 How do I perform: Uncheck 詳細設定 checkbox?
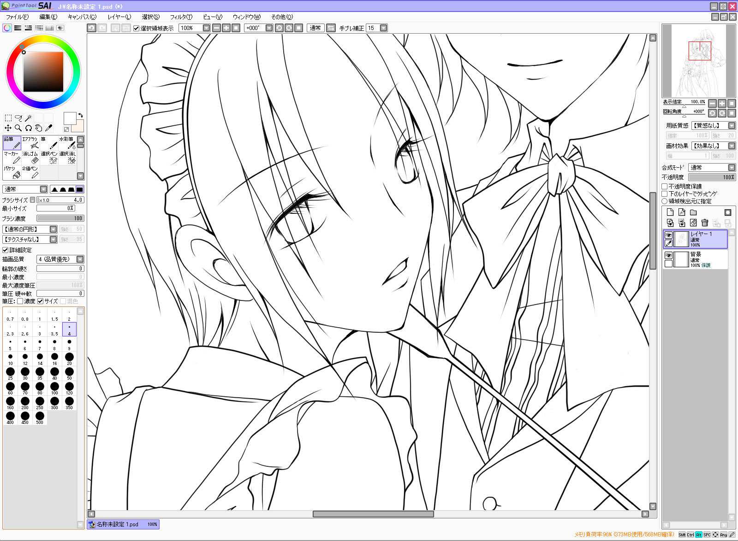coord(6,250)
